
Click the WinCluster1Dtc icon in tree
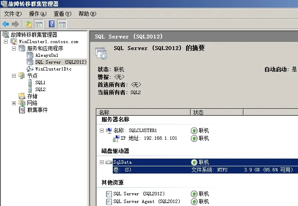(30, 69)
